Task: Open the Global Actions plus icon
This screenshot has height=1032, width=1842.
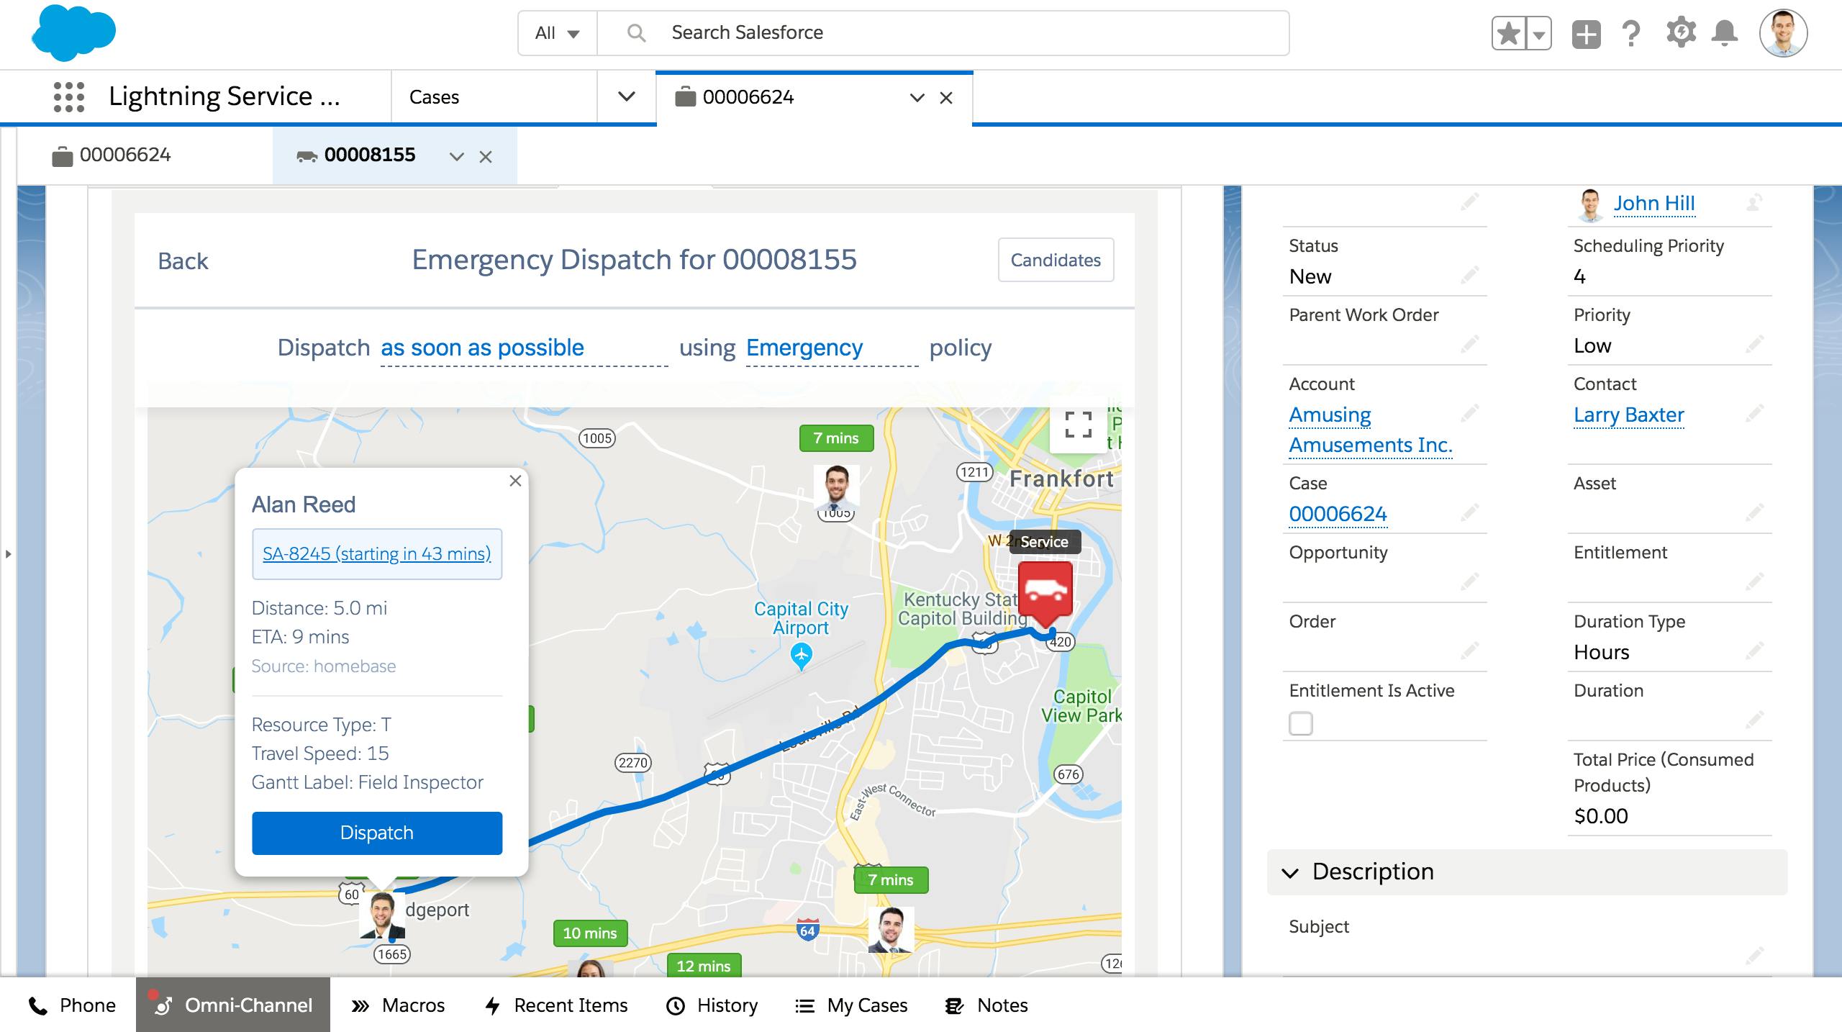Action: [1586, 34]
